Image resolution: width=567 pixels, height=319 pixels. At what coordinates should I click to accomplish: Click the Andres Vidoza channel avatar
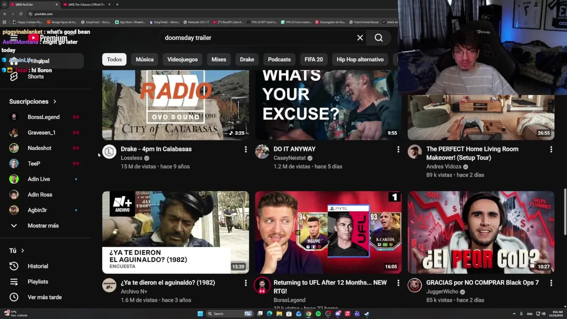[x=415, y=152]
